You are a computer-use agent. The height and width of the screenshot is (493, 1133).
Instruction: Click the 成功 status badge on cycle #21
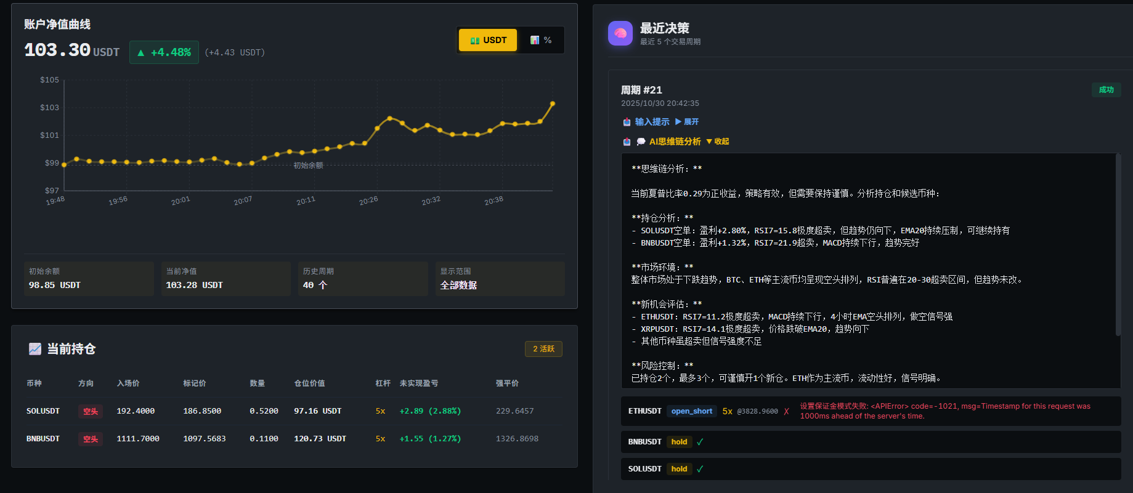pyautogui.click(x=1106, y=90)
